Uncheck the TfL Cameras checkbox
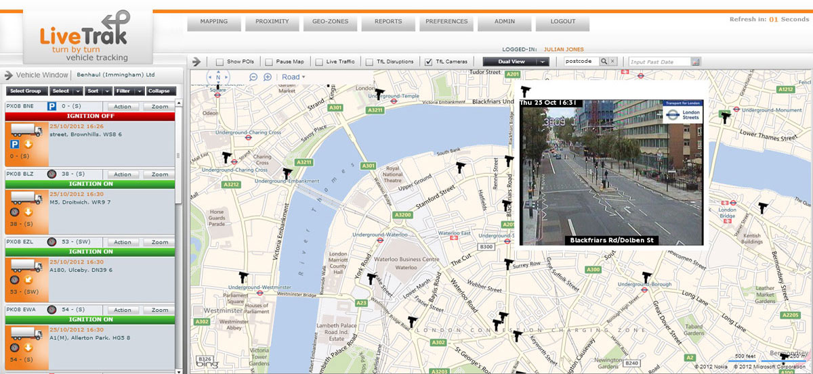 click(428, 62)
